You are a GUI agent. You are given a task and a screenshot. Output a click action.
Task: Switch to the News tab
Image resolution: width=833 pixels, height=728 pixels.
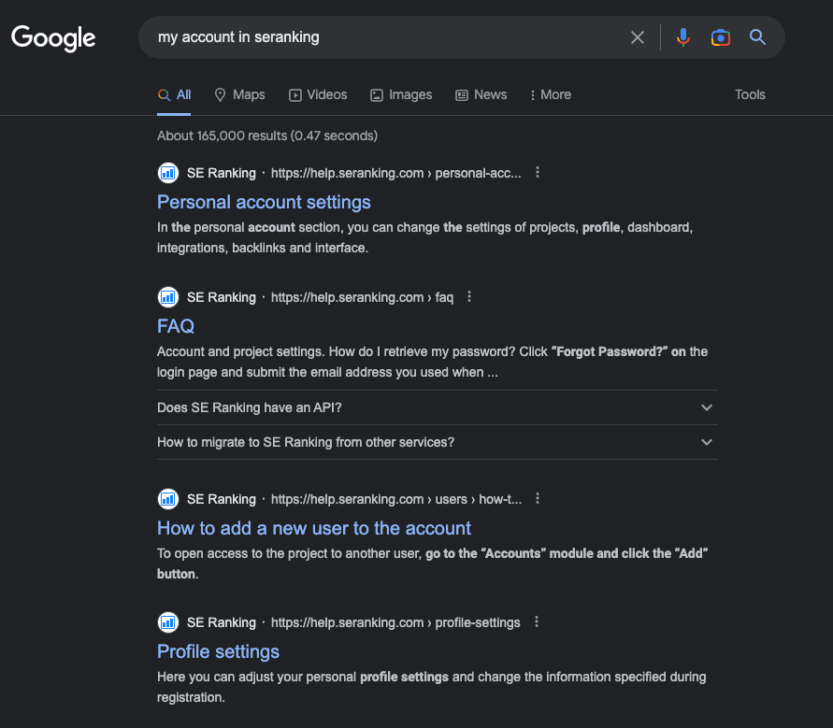(x=481, y=95)
